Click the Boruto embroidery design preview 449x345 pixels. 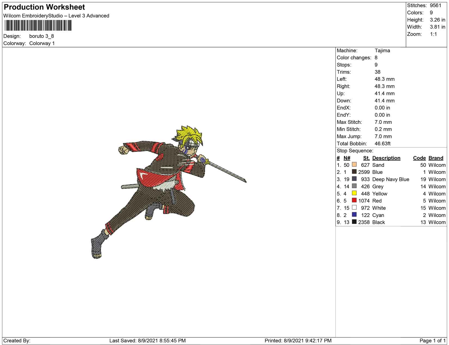169,192
